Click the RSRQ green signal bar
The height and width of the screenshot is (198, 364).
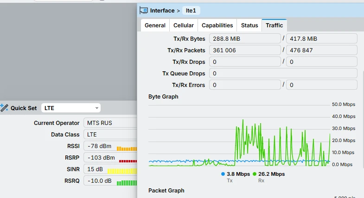click(127, 183)
